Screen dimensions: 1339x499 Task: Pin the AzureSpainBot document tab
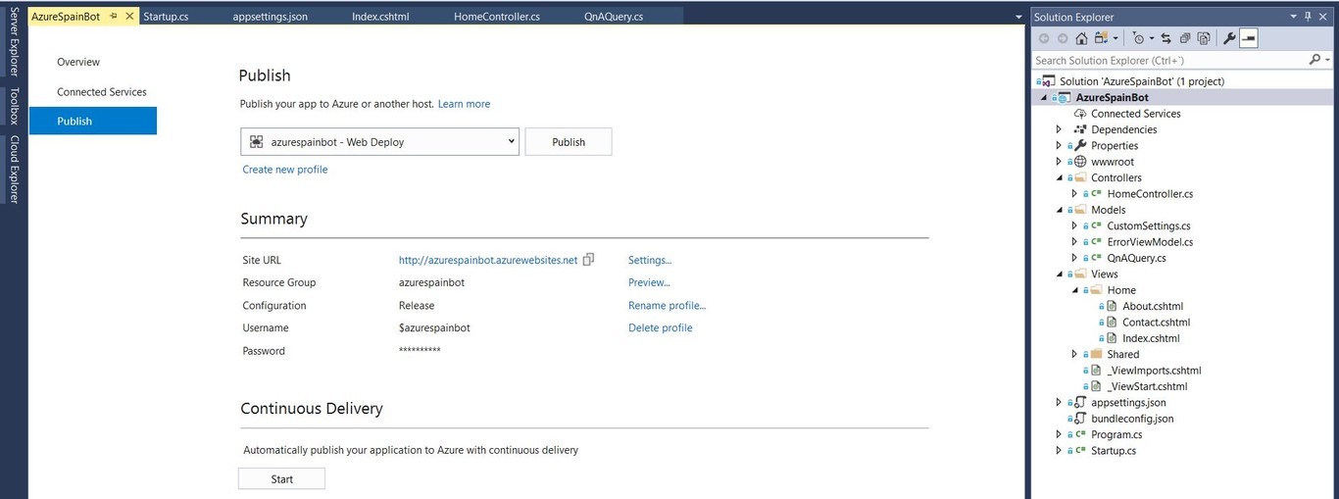pos(114,17)
